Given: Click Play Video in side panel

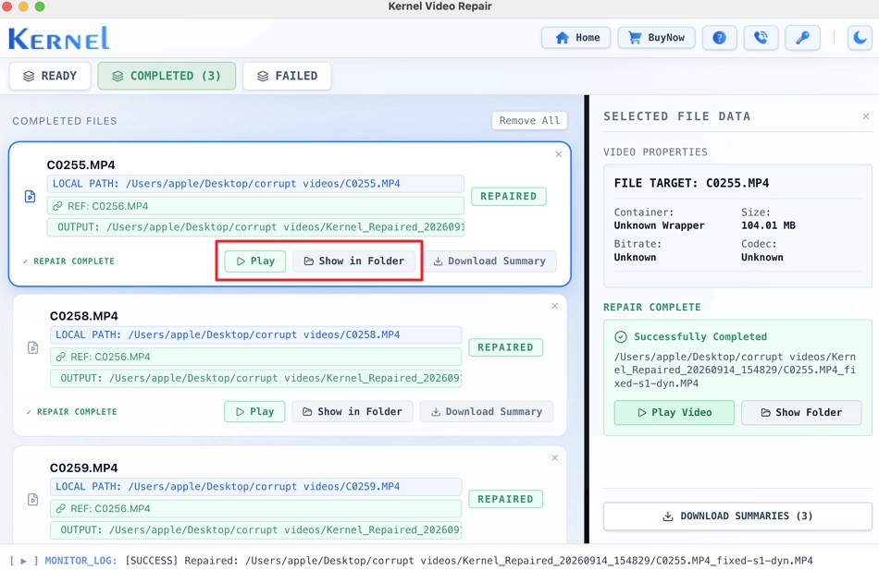Looking at the screenshot, I should tap(674, 413).
